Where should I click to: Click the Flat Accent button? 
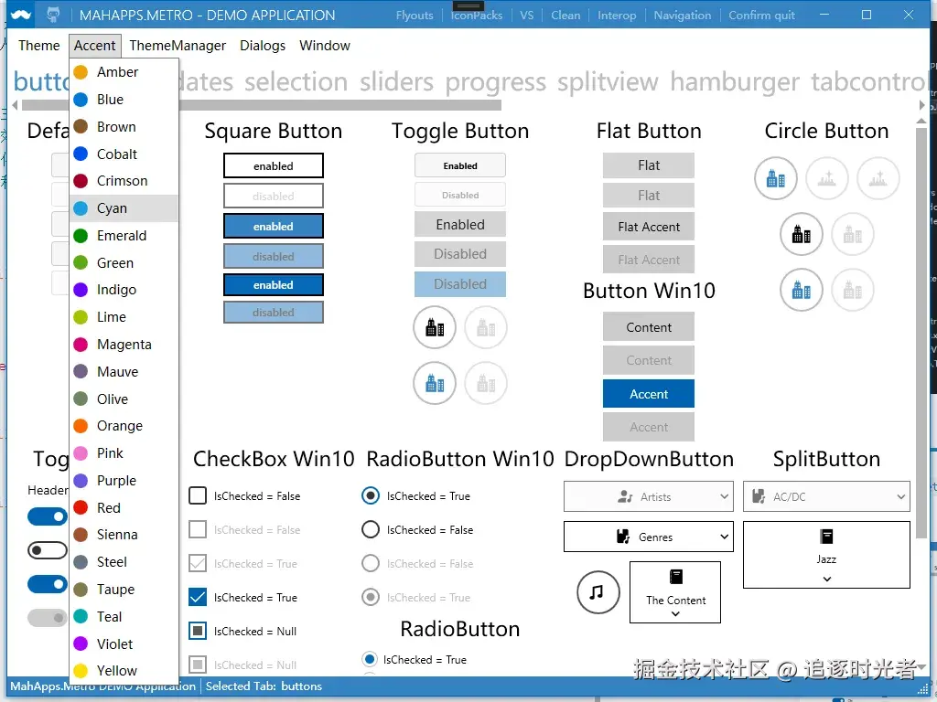coord(649,227)
